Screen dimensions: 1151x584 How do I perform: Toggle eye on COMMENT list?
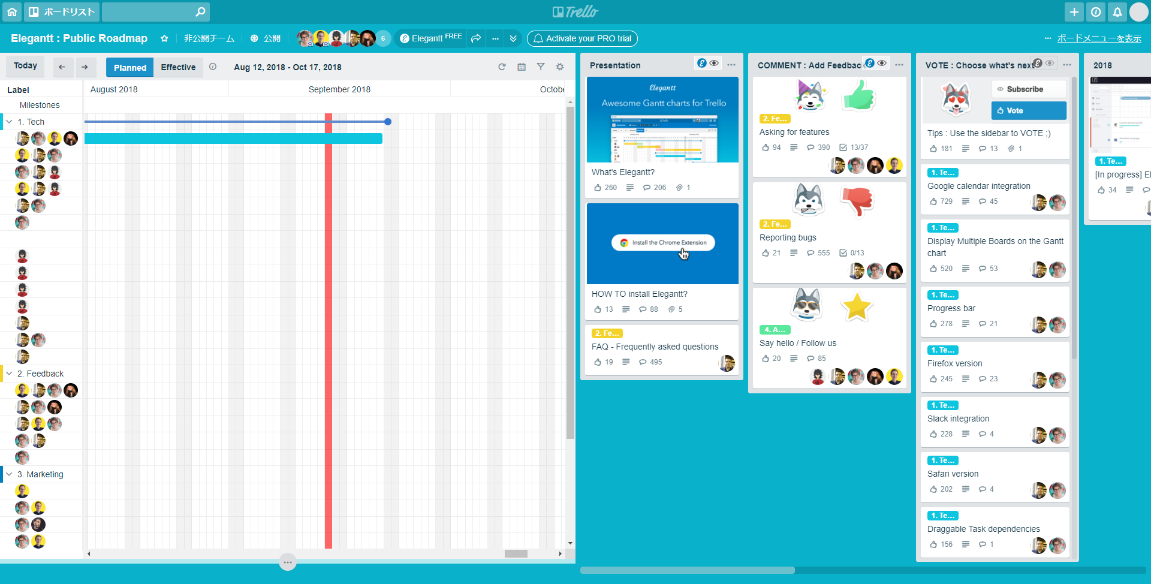click(x=882, y=63)
